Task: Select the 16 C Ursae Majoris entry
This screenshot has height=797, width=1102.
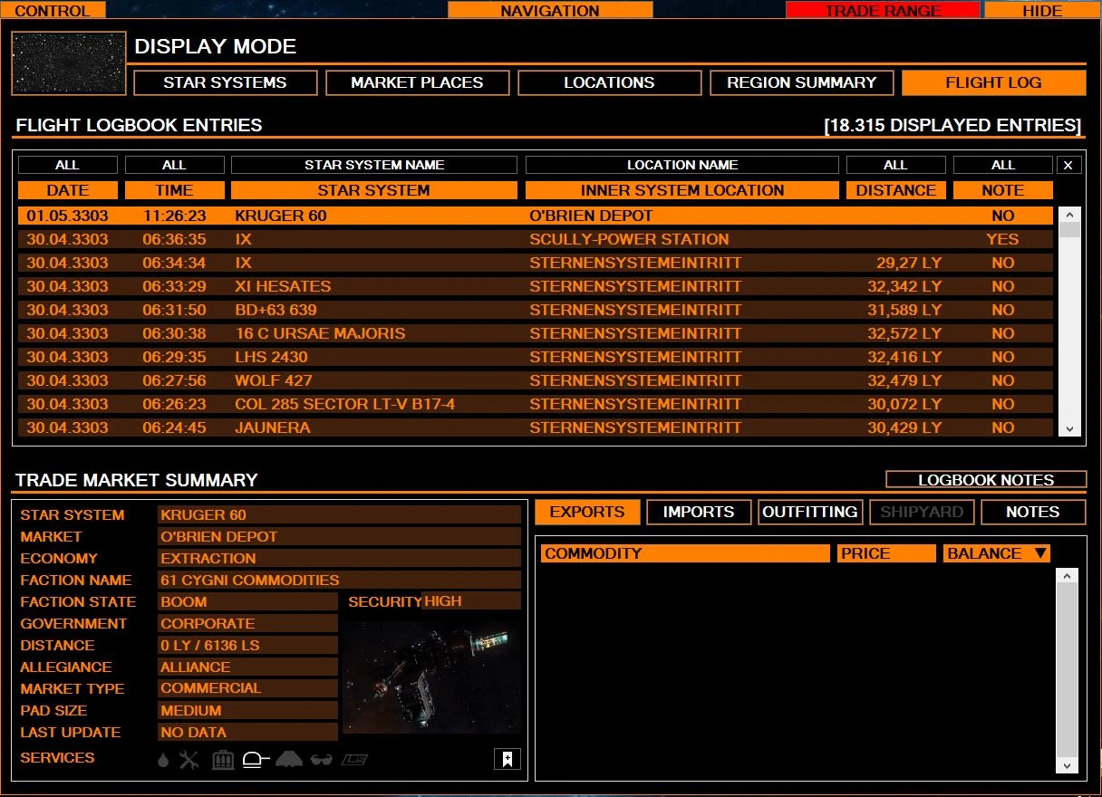Action: click(536, 333)
